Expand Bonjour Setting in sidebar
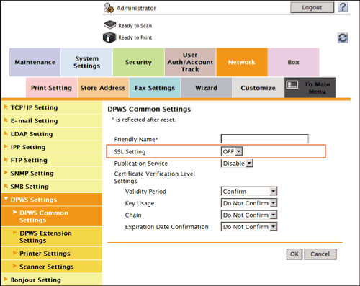Screen dimensions: 360x286 [52, 280]
